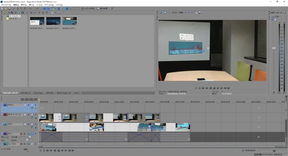288x156 pixels.
Task: Click the ムービーの作成 button
Action: pyautogui.click(x=88, y=8)
